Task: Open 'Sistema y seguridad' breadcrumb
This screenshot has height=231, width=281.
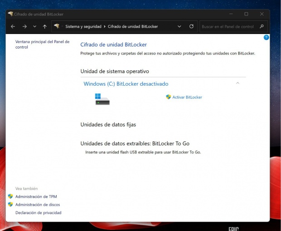Action: (83, 27)
